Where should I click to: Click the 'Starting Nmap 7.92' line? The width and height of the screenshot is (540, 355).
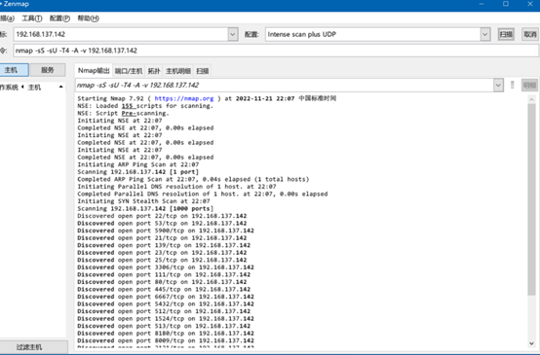tap(207, 98)
